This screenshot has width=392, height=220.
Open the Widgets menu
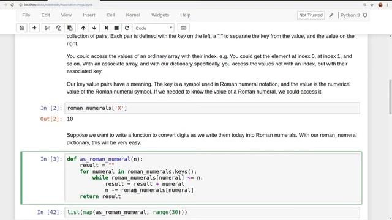click(160, 15)
